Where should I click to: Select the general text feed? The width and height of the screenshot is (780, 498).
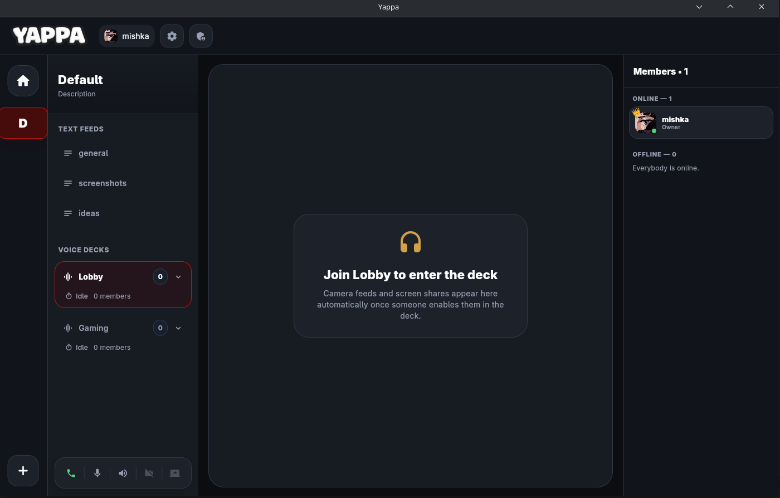coord(93,153)
